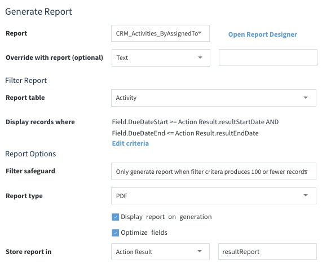322x267 pixels.
Task: Click the Edit criteria link
Action: pyautogui.click(x=130, y=143)
